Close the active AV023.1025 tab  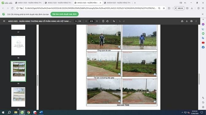click(x=100, y=3)
